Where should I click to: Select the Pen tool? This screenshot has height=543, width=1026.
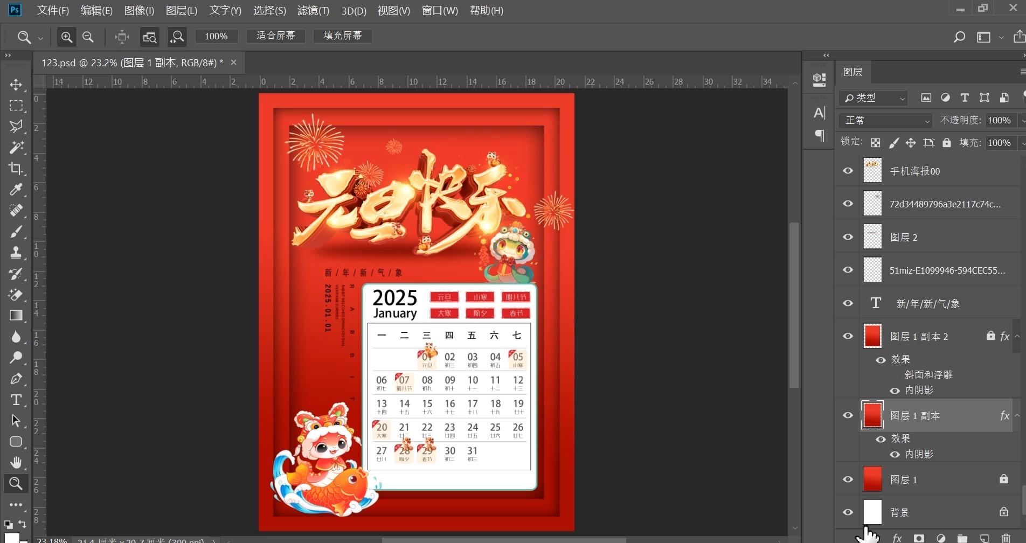tap(16, 379)
